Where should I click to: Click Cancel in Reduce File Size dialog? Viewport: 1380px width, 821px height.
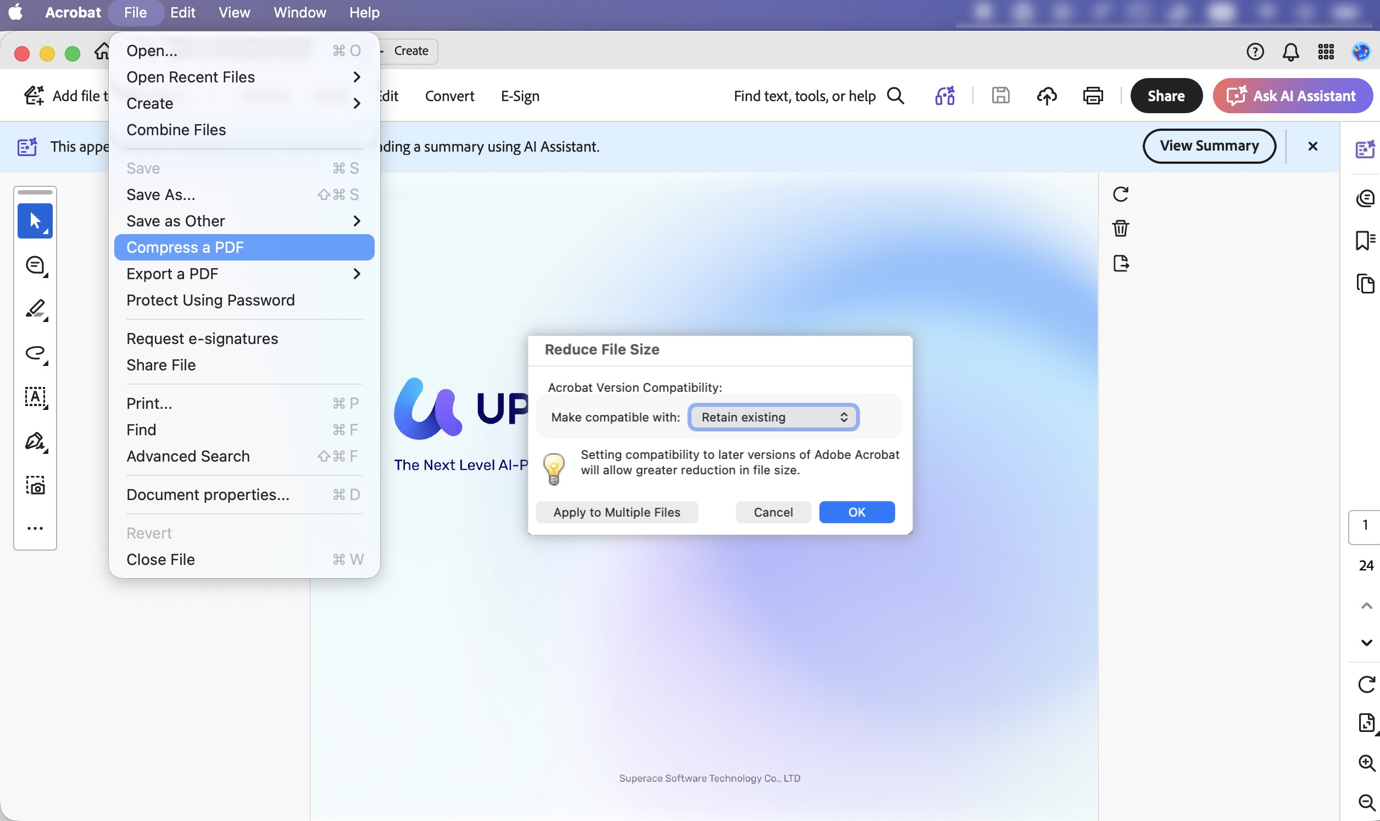click(x=773, y=512)
